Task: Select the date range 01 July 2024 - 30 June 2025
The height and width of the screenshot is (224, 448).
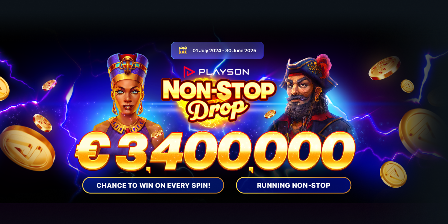Action: click(x=224, y=50)
